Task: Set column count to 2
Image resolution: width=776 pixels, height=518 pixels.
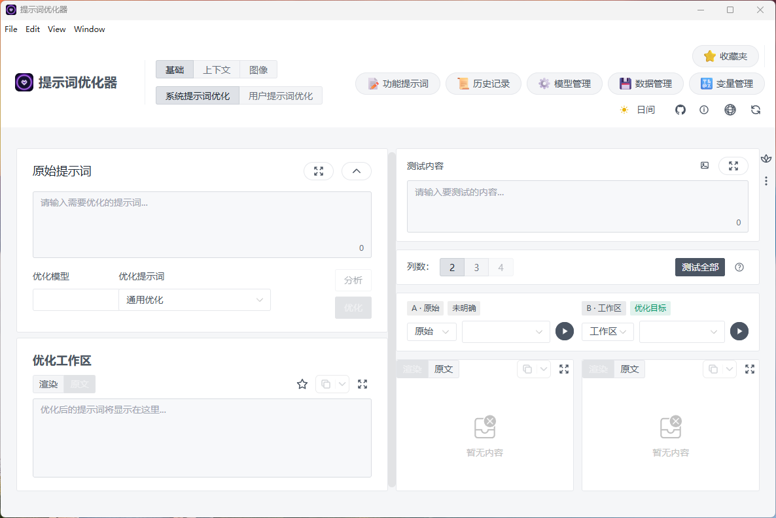Action: [452, 267]
